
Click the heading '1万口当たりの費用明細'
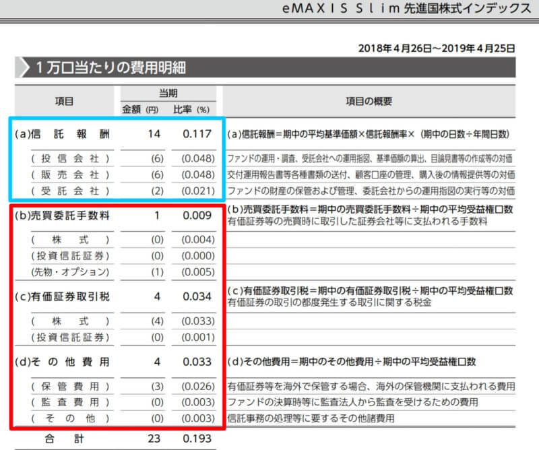(110, 67)
